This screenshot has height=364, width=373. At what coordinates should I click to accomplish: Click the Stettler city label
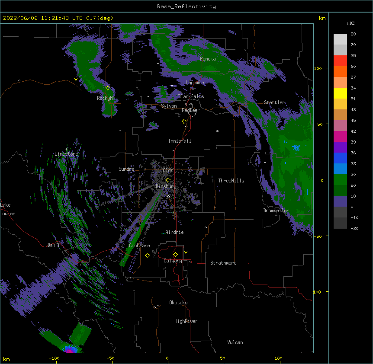click(274, 102)
